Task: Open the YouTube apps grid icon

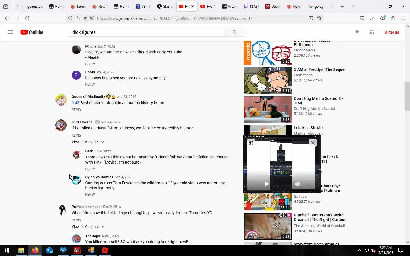Action: (x=372, y=32)
